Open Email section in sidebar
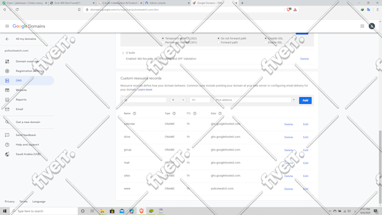Image resolution: width=382 pixels, height=215 pixels. [27, 109]
